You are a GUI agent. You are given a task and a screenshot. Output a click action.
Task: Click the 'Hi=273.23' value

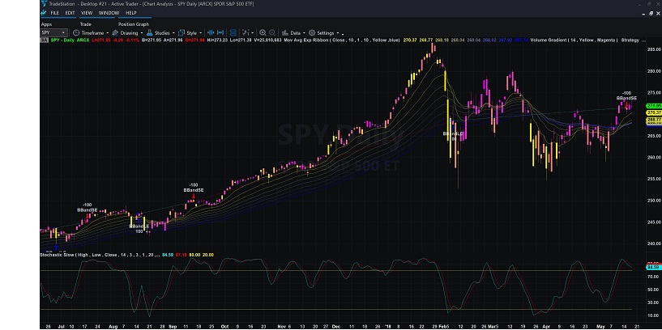(x=219, y=40)
